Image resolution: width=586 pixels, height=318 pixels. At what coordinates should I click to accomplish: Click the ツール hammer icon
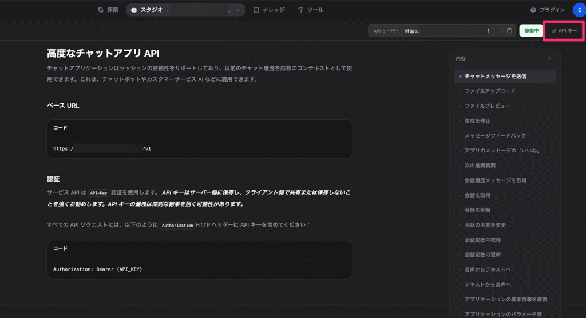300,10
